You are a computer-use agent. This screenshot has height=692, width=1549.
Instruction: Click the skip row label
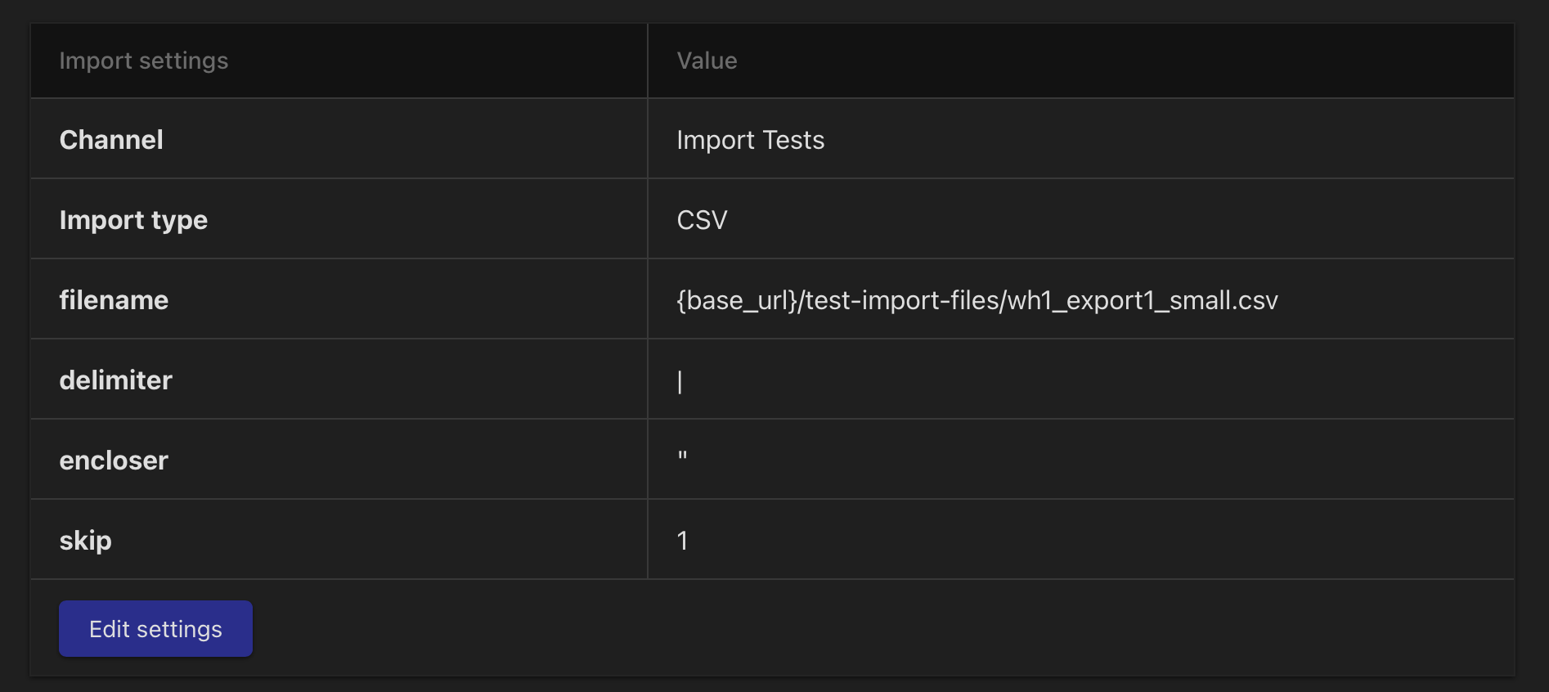pyautogui.click(x=85, y=541)
